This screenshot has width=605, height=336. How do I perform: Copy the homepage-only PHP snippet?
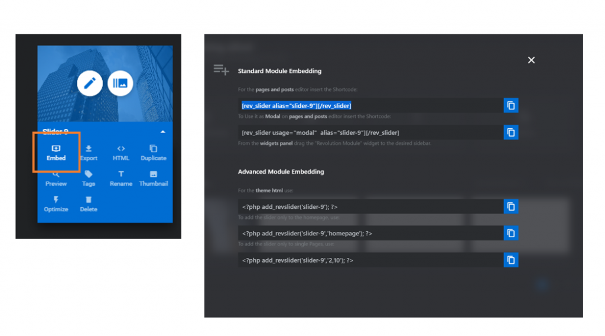click(x=511, y=233)
